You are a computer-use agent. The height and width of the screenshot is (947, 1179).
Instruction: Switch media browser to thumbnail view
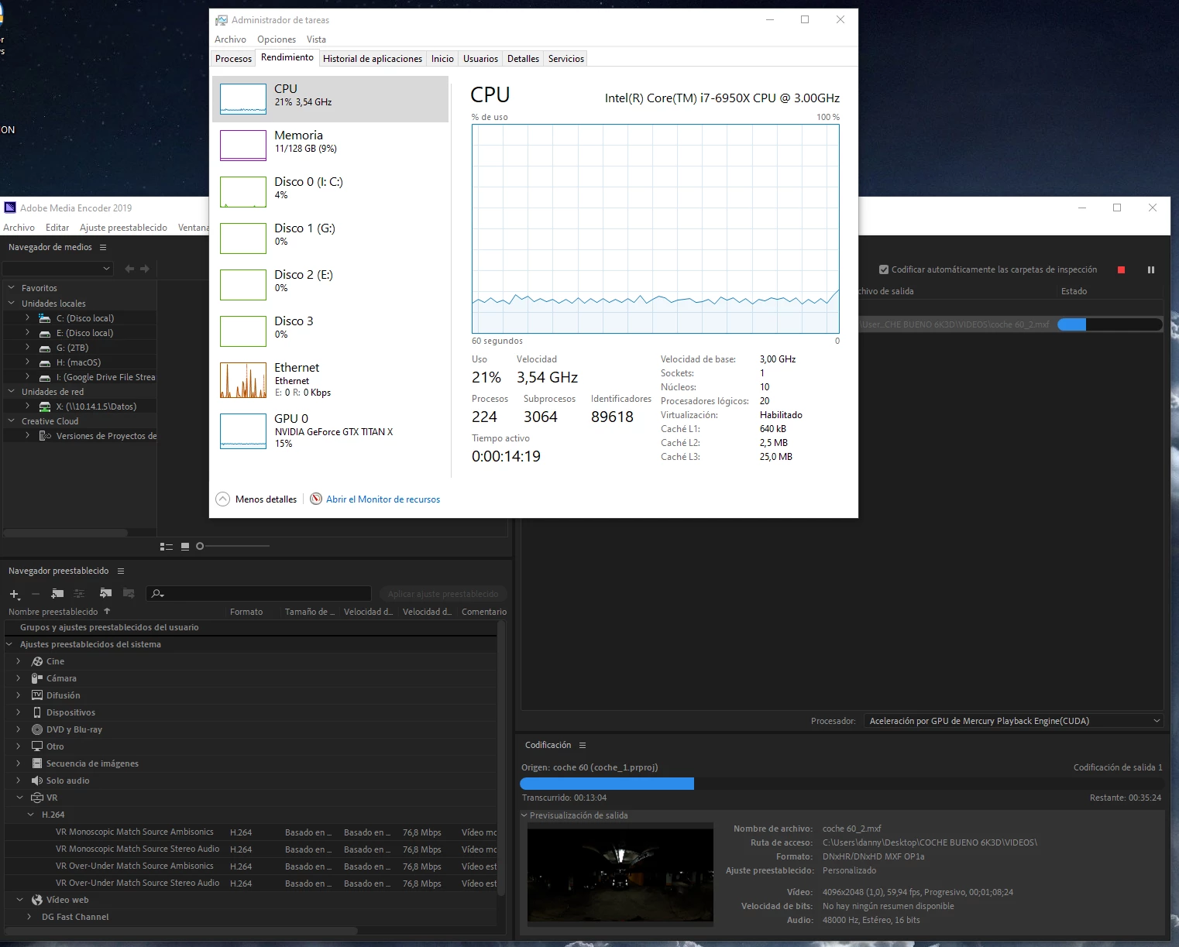[x=185, y=547]
